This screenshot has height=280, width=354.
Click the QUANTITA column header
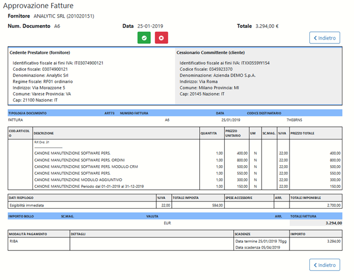point(209,133)
